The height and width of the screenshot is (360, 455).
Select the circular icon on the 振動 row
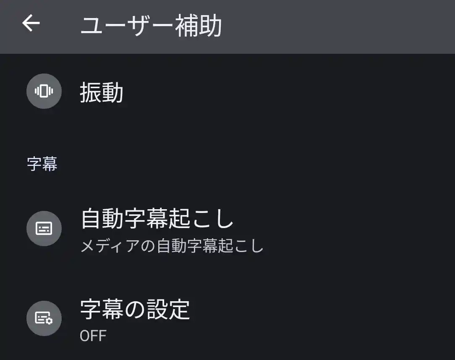[44, 91]
